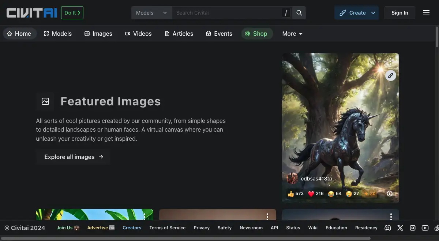
Task: Give a thumbs-up reaction to the unicorn image
Action: [295, 193]
